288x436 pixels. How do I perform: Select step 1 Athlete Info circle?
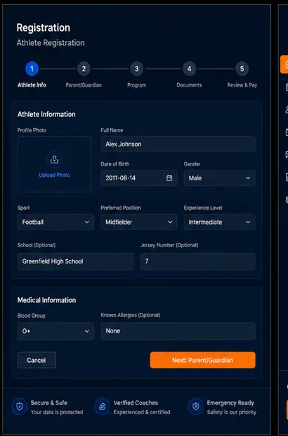click(32, 69)
